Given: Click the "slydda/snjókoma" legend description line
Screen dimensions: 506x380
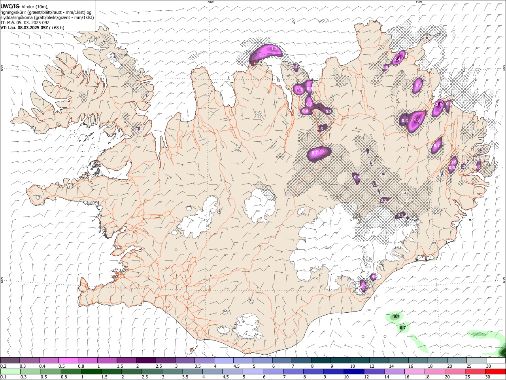Looking at the screenshot, I should 47,17.
